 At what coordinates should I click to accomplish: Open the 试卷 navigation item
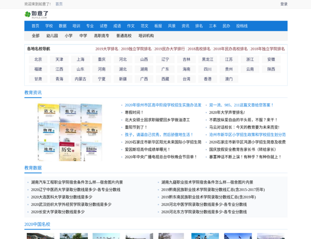(103, 26)
